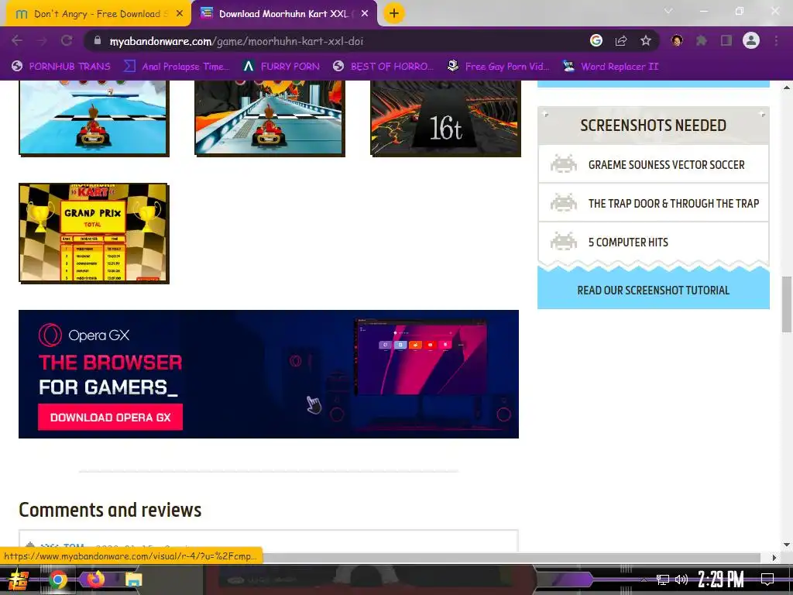793x595 pixels.
Task: Show hidden tray icons chevron
Action: (x=644, y=580)
